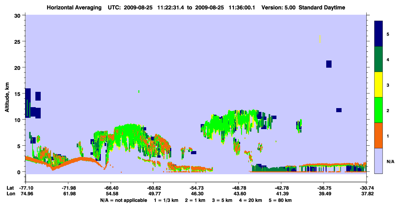The height and width of the screenshot is (209, 407).
Task: Click latitude value -30.74
Action: (366, 188)
